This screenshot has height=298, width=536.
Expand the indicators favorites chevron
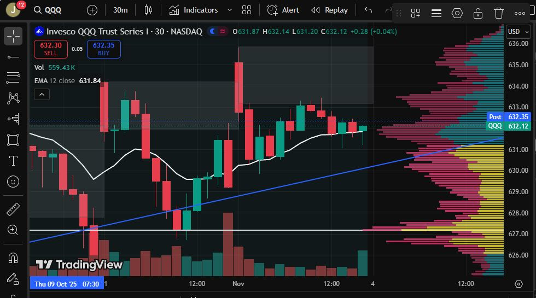pos(230,10)
